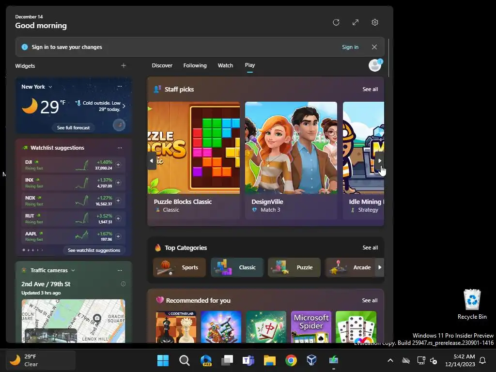The height and width of the screenshot is (372, 496).
Task: Open File Explorer from taskbar
Action: [x=269, y=360]
